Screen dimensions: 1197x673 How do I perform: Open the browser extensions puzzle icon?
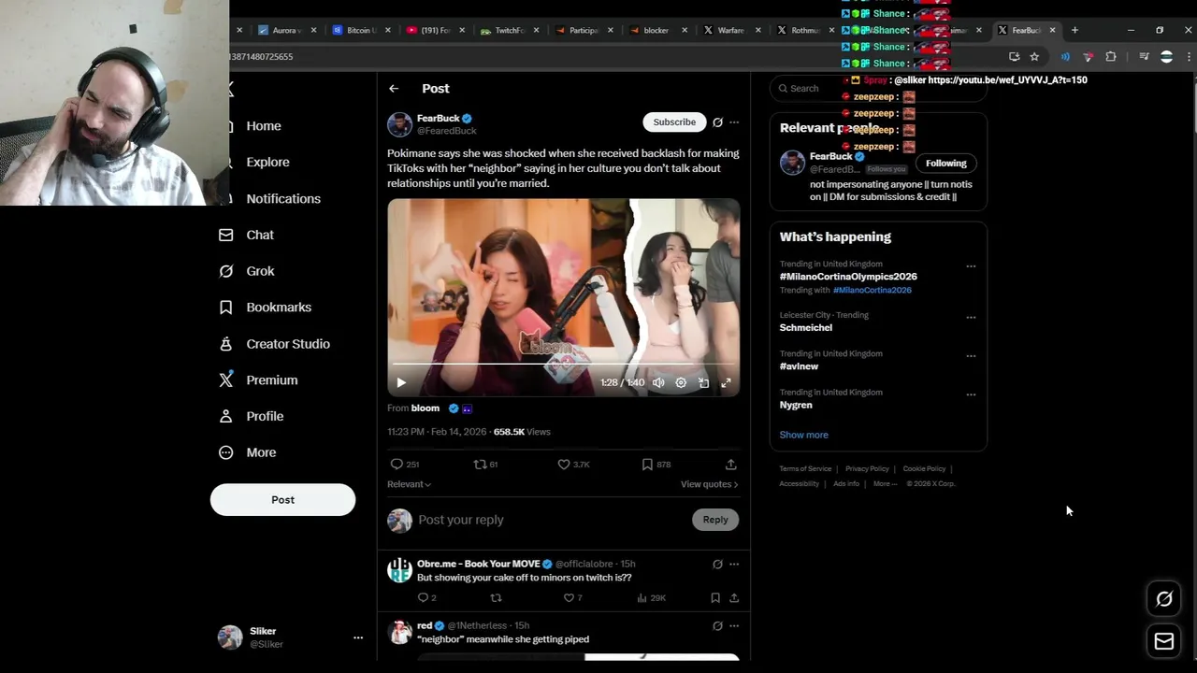[1111, 57]
